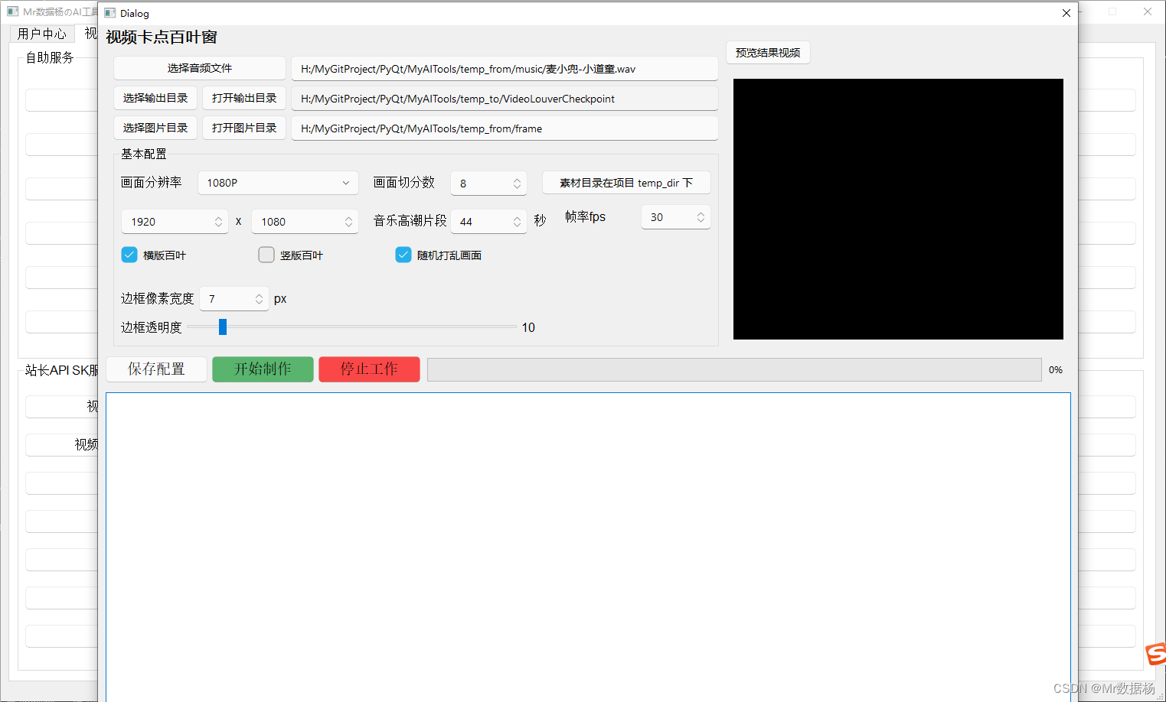Click the 预览结果视频 button
Screen dimensions: 1166x702
[768, 53]
